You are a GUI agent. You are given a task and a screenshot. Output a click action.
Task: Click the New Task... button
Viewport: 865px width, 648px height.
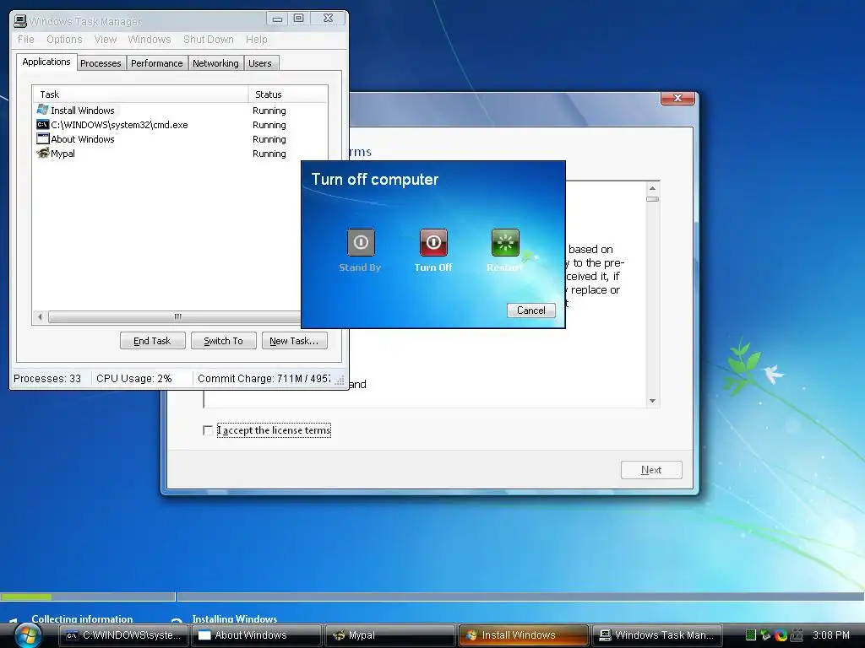[294, 341]
